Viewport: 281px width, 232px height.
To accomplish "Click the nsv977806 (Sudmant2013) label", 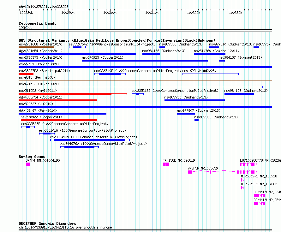I will [x=181, y=44].
